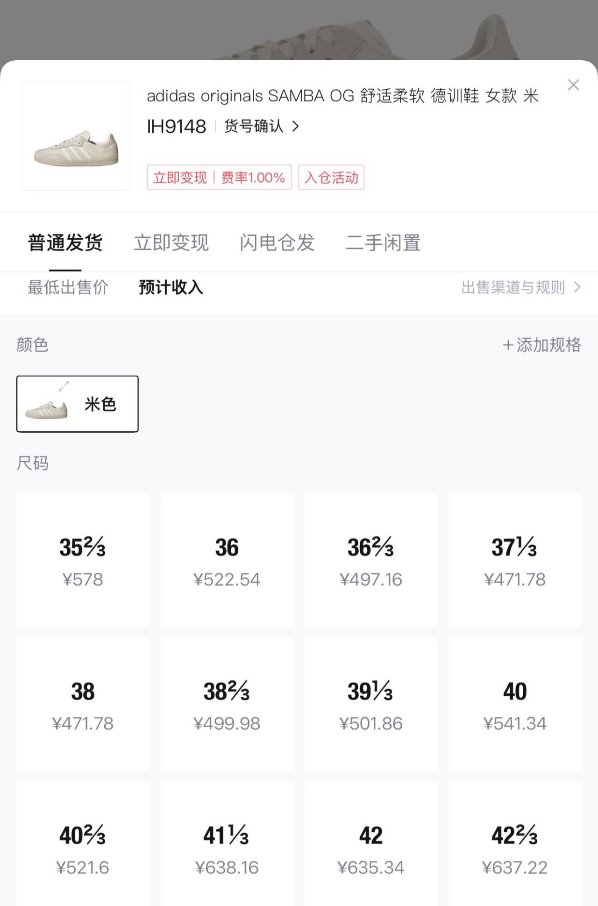Pick size 40 at ¥541.34
Image resolution: width=598 pixels, height=906 pixels.
pos(515,704)
